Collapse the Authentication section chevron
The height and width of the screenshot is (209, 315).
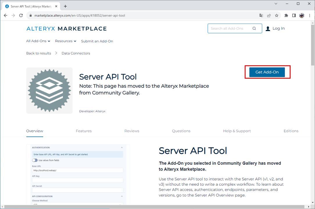[x=121, y=147]
